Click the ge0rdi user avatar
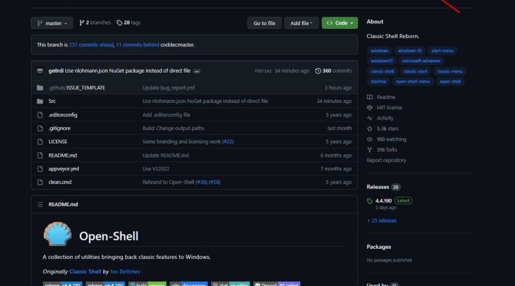 (40, 71)
